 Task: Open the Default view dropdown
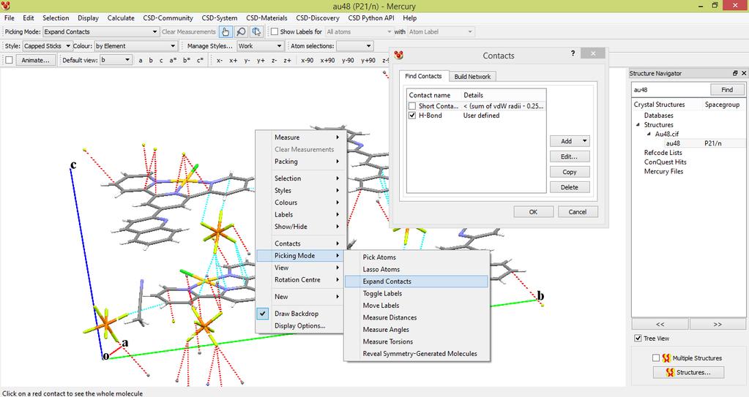click(116, 60)
